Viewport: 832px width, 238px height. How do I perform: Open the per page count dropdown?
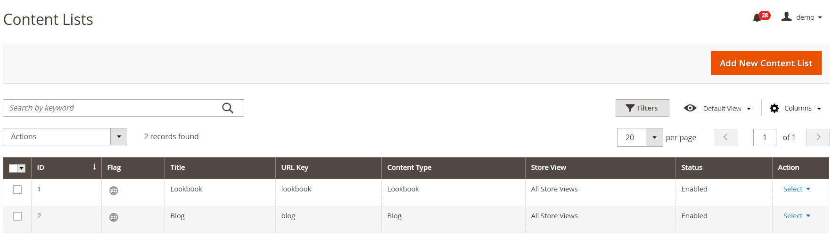[654, 137]
